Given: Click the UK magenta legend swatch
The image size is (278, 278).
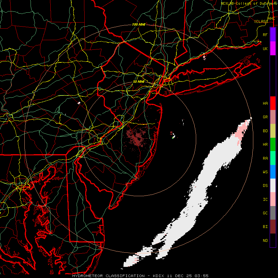Looking at the screenshot, I should click(x=273, y=48).
